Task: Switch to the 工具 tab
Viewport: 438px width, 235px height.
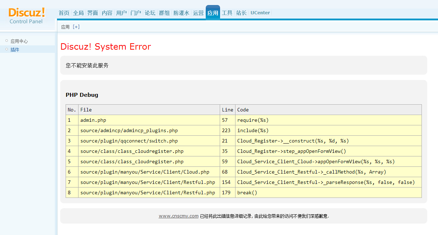Action: click(227, 13)
